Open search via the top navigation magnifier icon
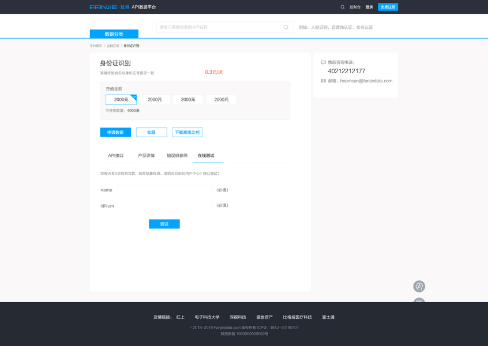The width and height of the screenshot is (488, 346). [x=342, y=7]
